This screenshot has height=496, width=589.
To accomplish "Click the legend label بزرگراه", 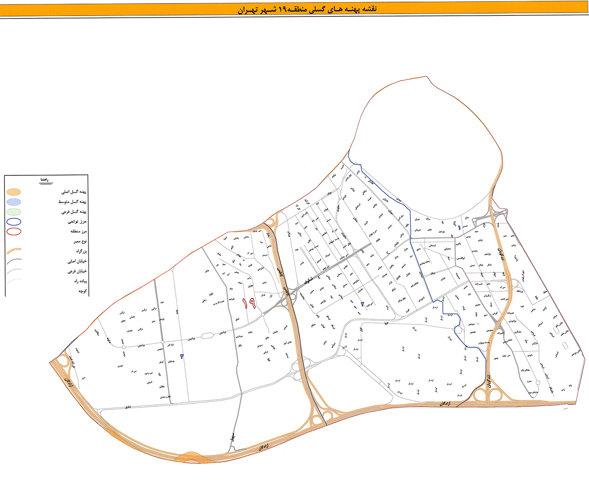I will (81, 251).
